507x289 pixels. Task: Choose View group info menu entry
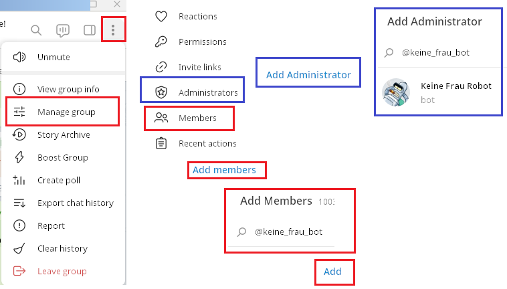pyautogui.click(x=68, y=90)
